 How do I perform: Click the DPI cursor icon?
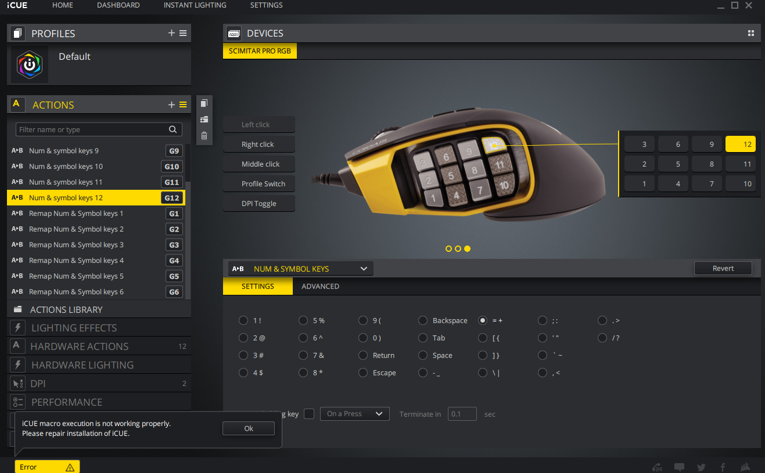tap(17, 383)
